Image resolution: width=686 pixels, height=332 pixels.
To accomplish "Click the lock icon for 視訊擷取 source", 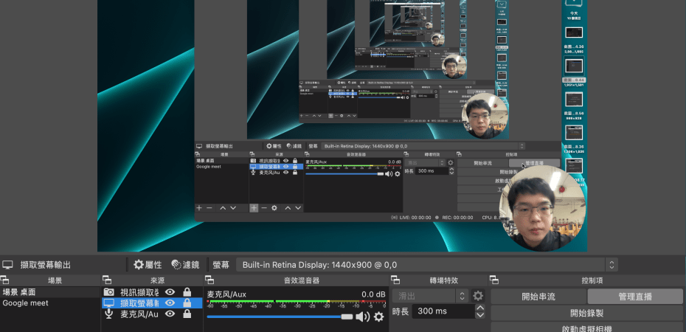I will point(187,292).
